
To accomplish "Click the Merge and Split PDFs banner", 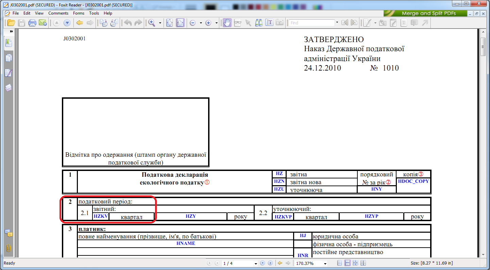I will click(425, 13).
